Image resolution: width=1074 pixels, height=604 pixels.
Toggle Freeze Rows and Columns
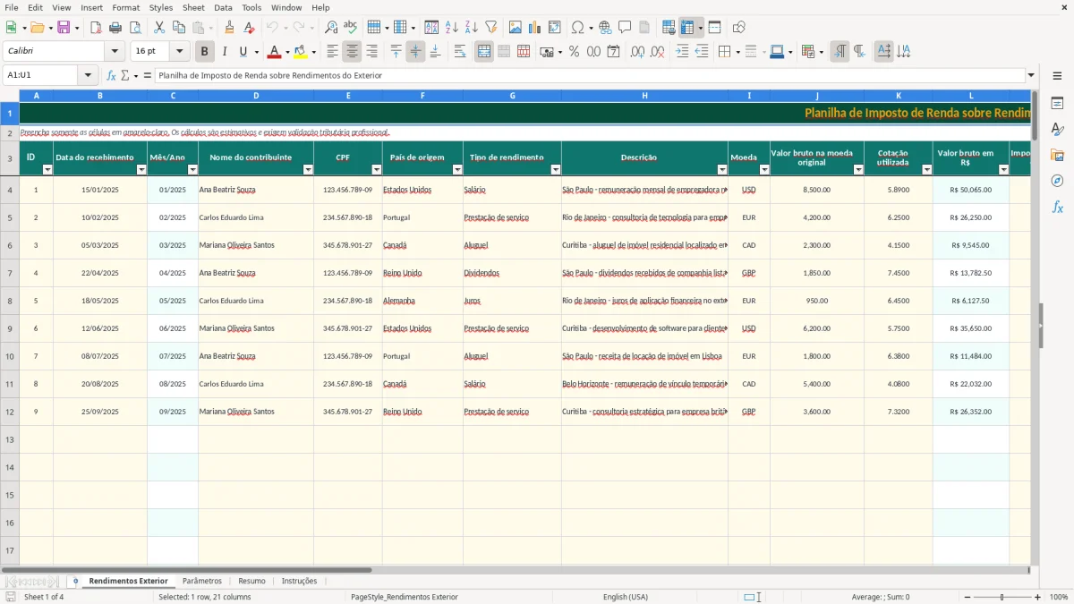687,28
